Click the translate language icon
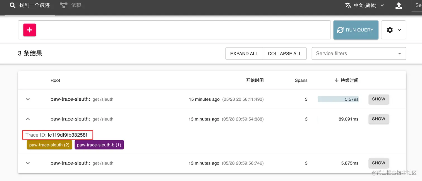The image size is (422, 181). pos(348,6)
